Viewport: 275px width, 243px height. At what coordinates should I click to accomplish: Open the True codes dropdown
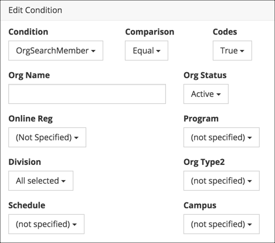point(232,50)
